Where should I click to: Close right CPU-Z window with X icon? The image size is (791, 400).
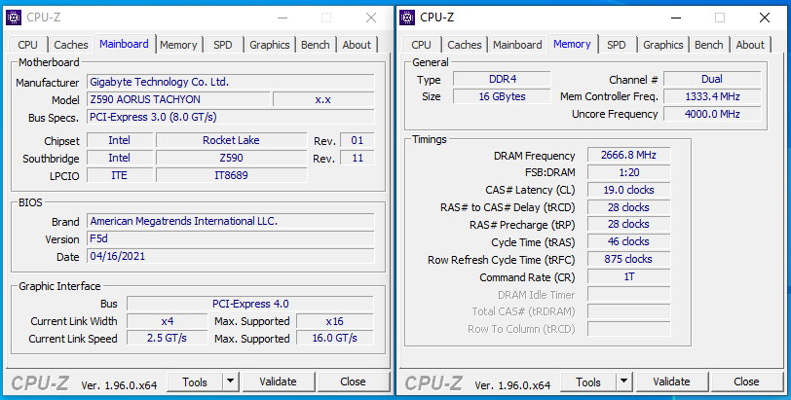(x=765, y=18)
